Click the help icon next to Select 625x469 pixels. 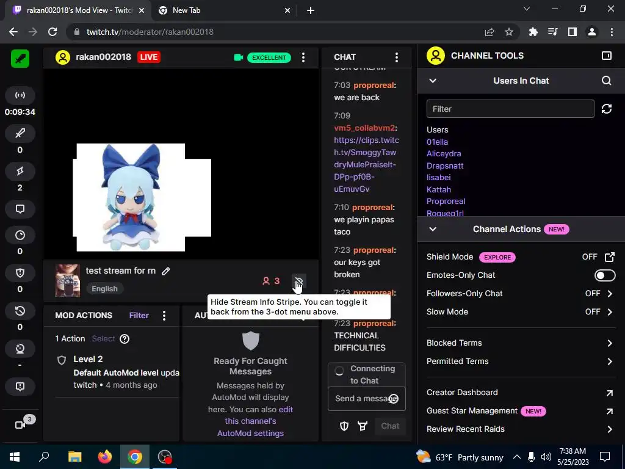125,339
